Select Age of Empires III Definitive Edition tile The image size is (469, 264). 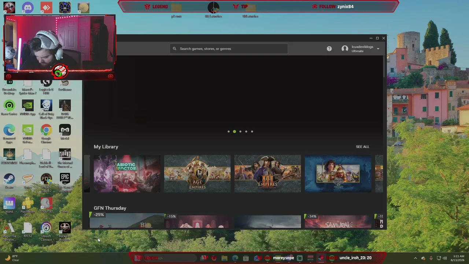(267, 173)
